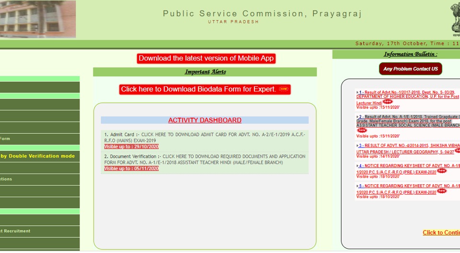
Task: Select sidebar menu item ending in 'Form'
Action: [40, 139]
